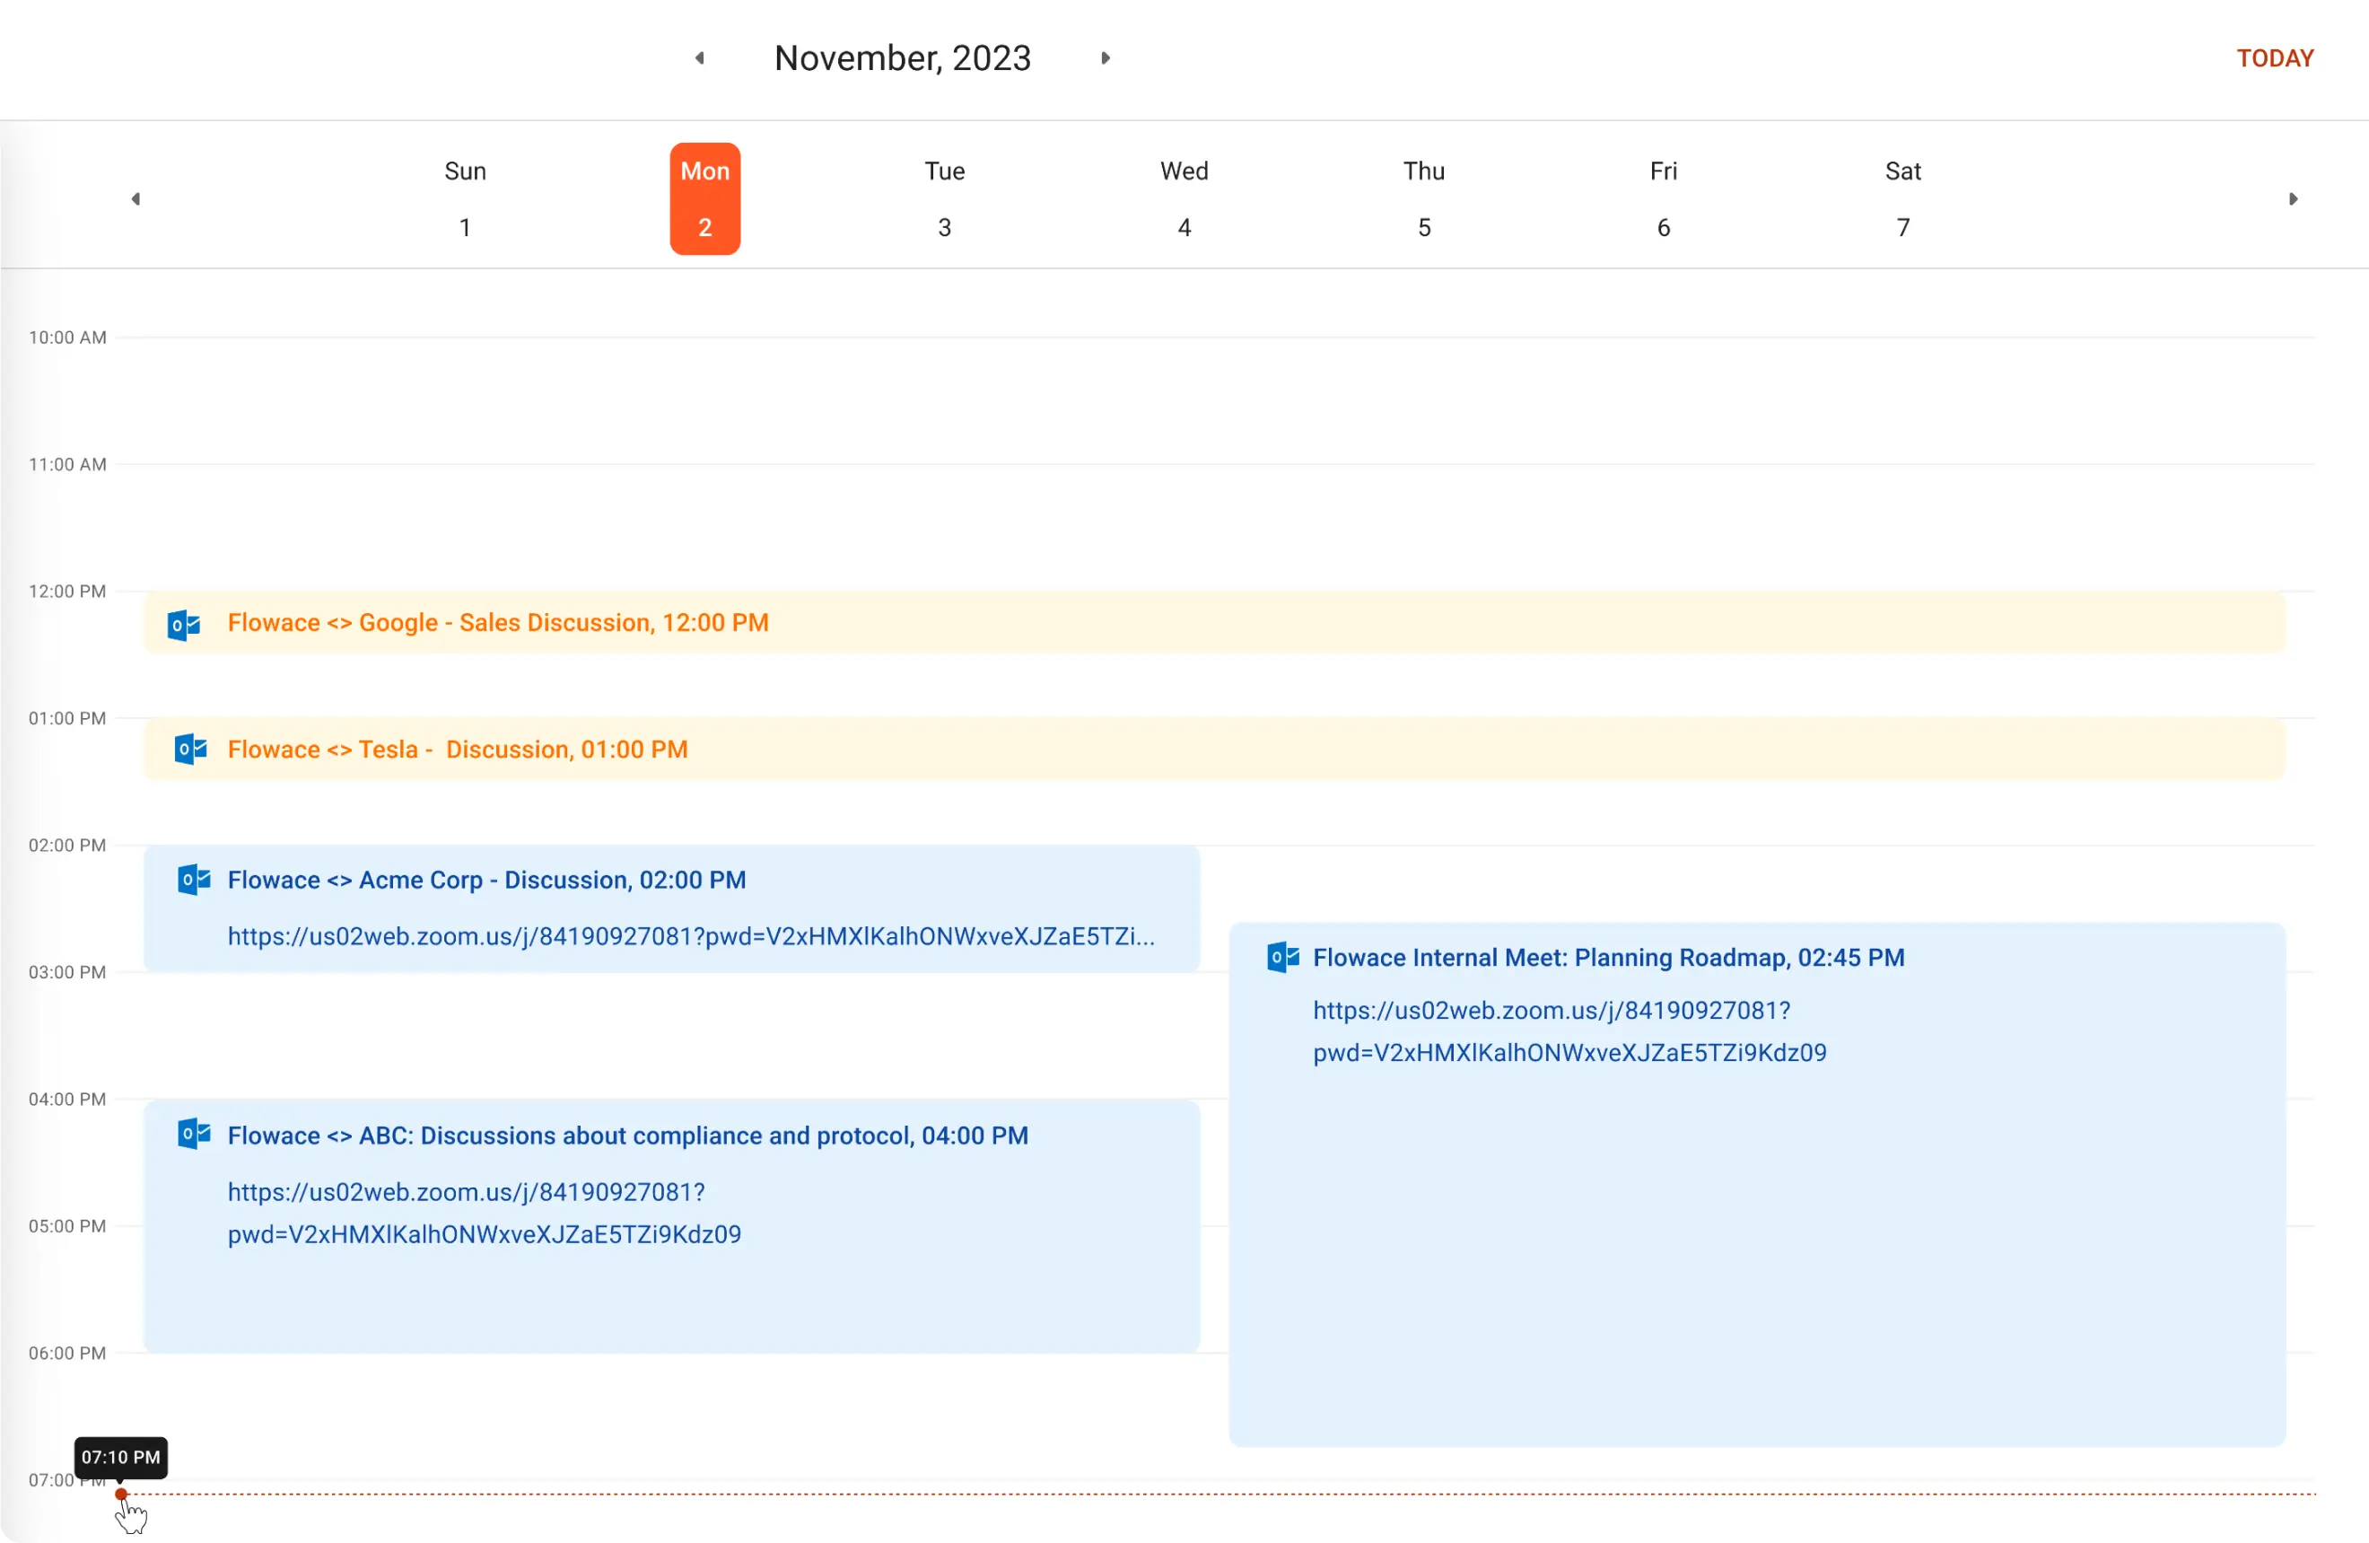This screenshot has height=1543, width=2369.
Task: Open Zoom link in Acme Corp event
Action: point(691,935)
